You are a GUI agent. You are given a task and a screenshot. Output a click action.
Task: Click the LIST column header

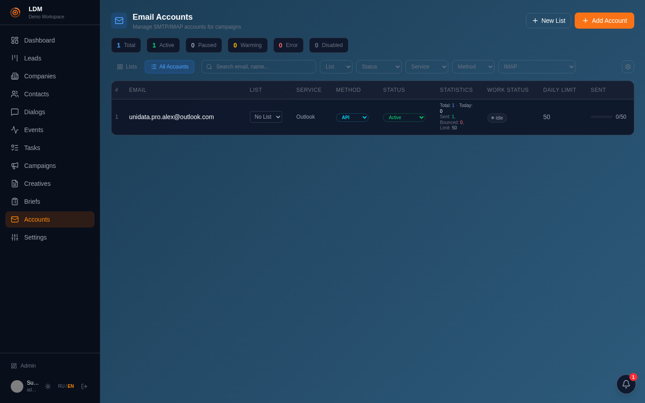tap(256, 90)
